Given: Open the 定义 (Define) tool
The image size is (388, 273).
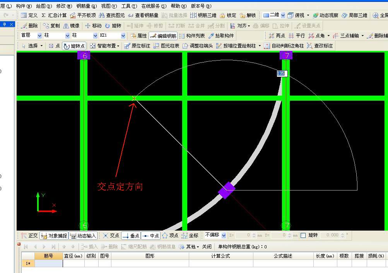Looking at the screenshot, I should pos(29,15).
